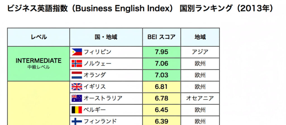Select the BEI スコア column header
The height and width of the screenshot is (125, 286).
pyautogui.click(x=161, y=37)
